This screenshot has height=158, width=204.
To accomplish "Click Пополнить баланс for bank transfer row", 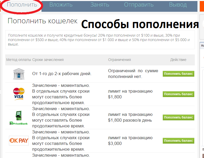I will click(178, 74).
